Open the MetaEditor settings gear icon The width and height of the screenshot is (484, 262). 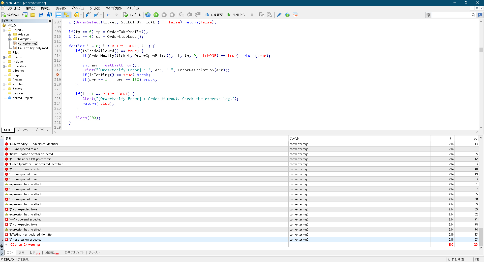tap(428, 15)
